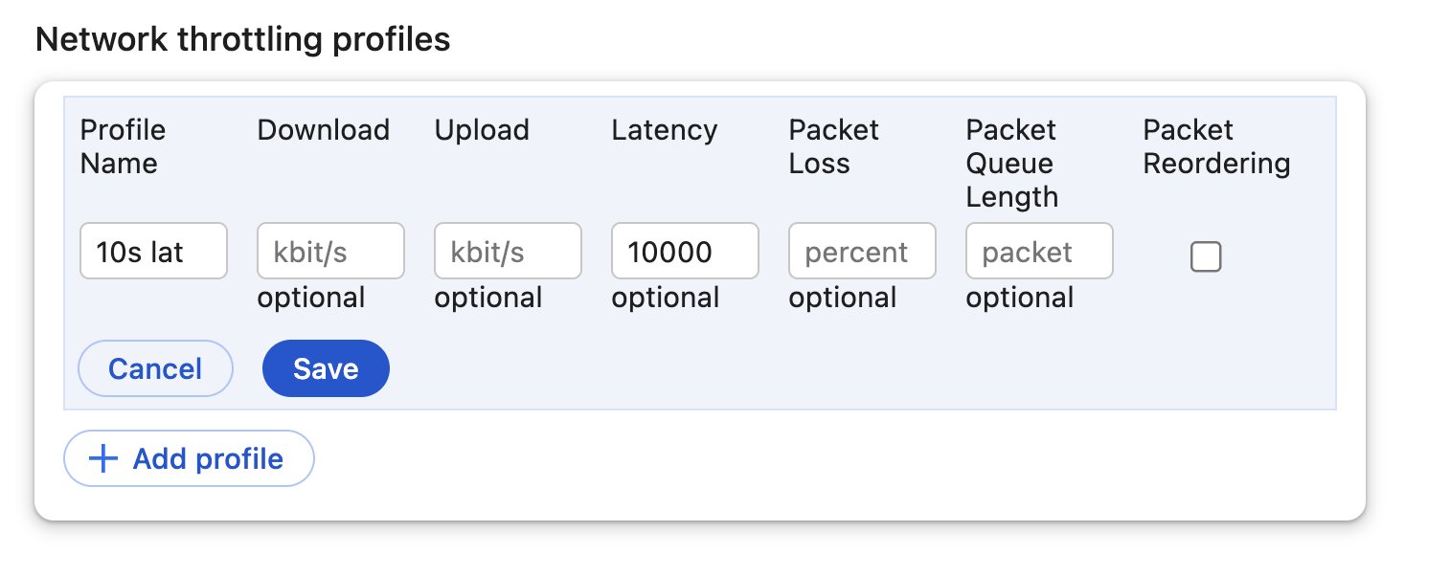The height and width of the screenshot is (576, 1450).
Task: Click the Packet Loss column header
Action: click(832, 145)
